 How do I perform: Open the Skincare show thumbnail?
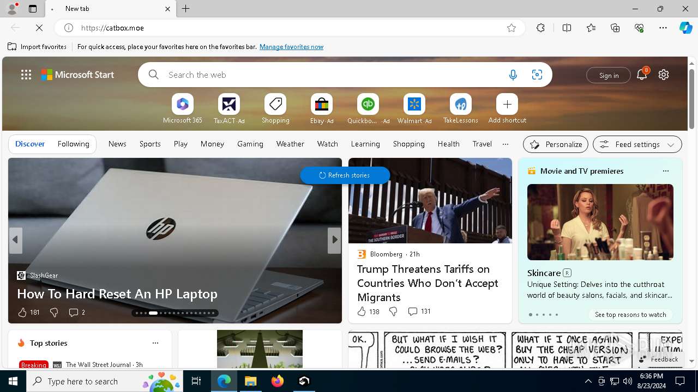tap(600, 222)
